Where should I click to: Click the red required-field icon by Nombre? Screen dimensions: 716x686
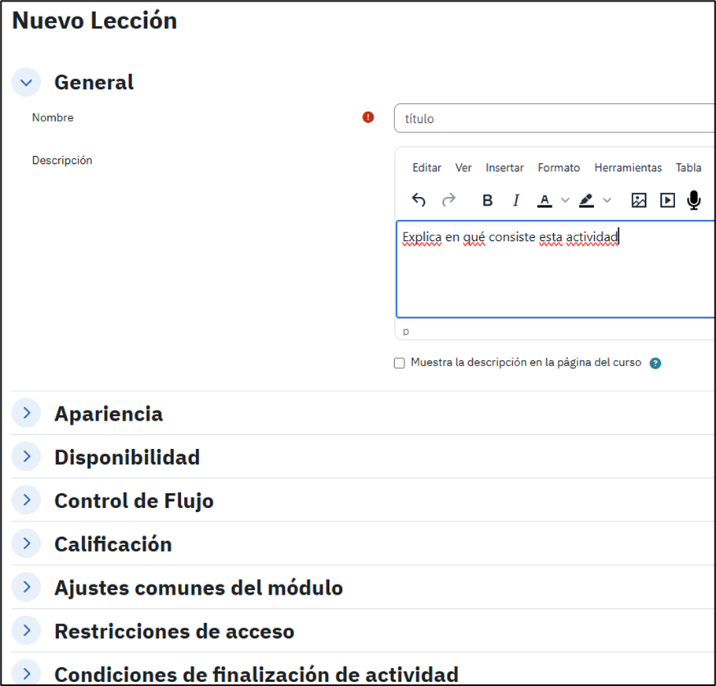click(x=368, y=117)
